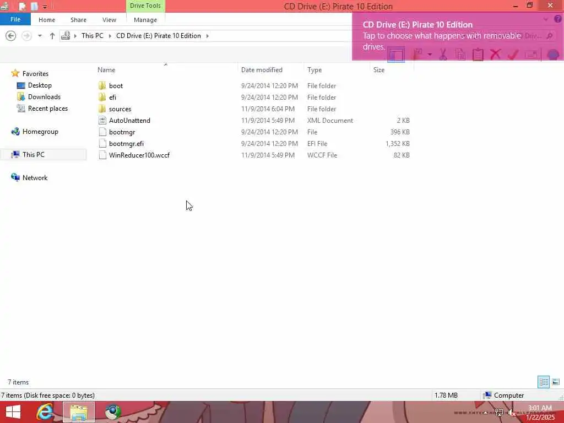The width and height of the screenshot is (564, 423).
Task: Click the drive system icon in title bar
Action: [x=4, y=6]
